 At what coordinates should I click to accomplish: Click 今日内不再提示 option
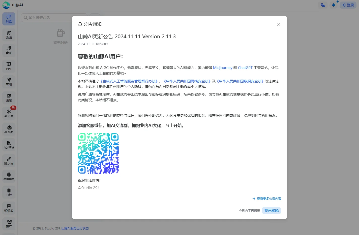click(x=249, y=211)
